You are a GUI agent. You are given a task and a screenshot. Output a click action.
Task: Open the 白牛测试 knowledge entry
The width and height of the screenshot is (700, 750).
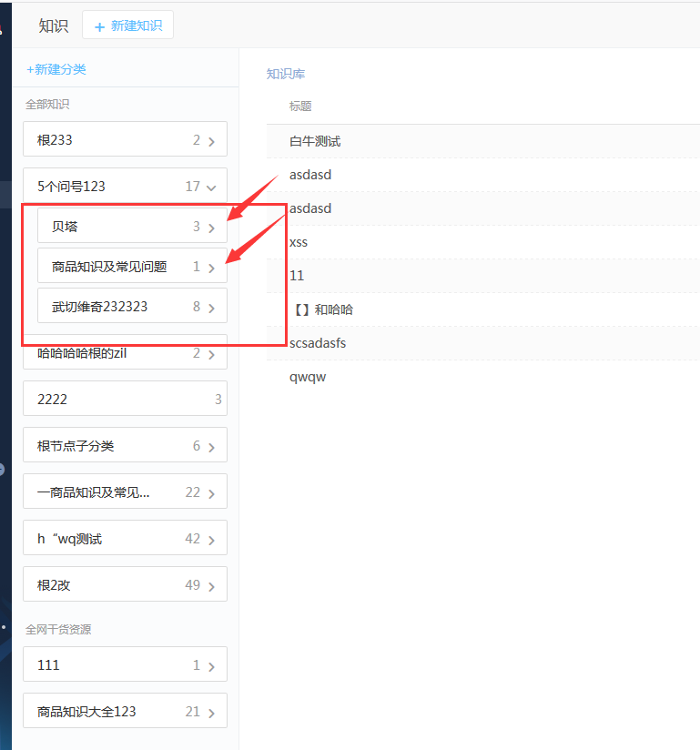(315, 141)
